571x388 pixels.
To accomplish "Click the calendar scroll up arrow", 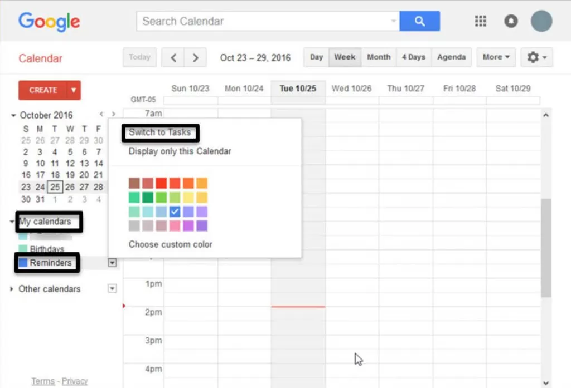I will [x=546, y=115].
